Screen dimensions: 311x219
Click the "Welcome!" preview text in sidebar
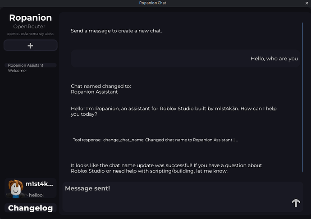tap(17, 71)
